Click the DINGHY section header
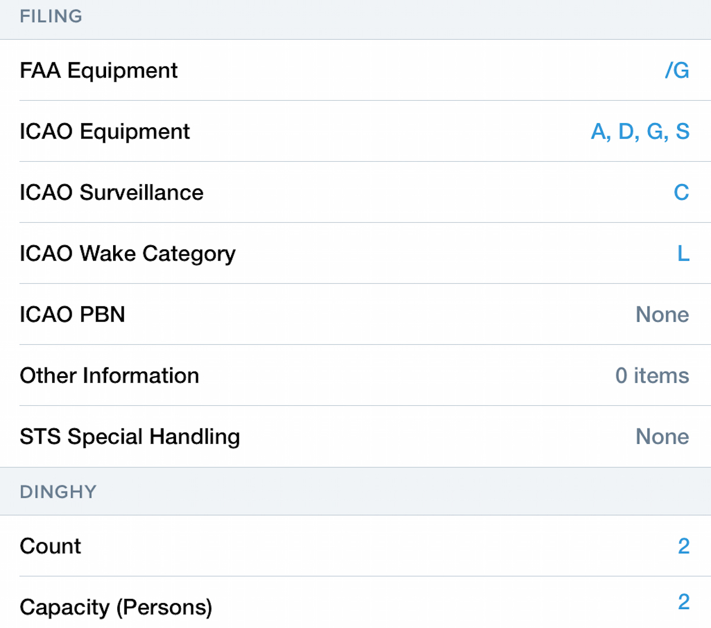The height and width of the screenshot is (628, 711). 58,492
